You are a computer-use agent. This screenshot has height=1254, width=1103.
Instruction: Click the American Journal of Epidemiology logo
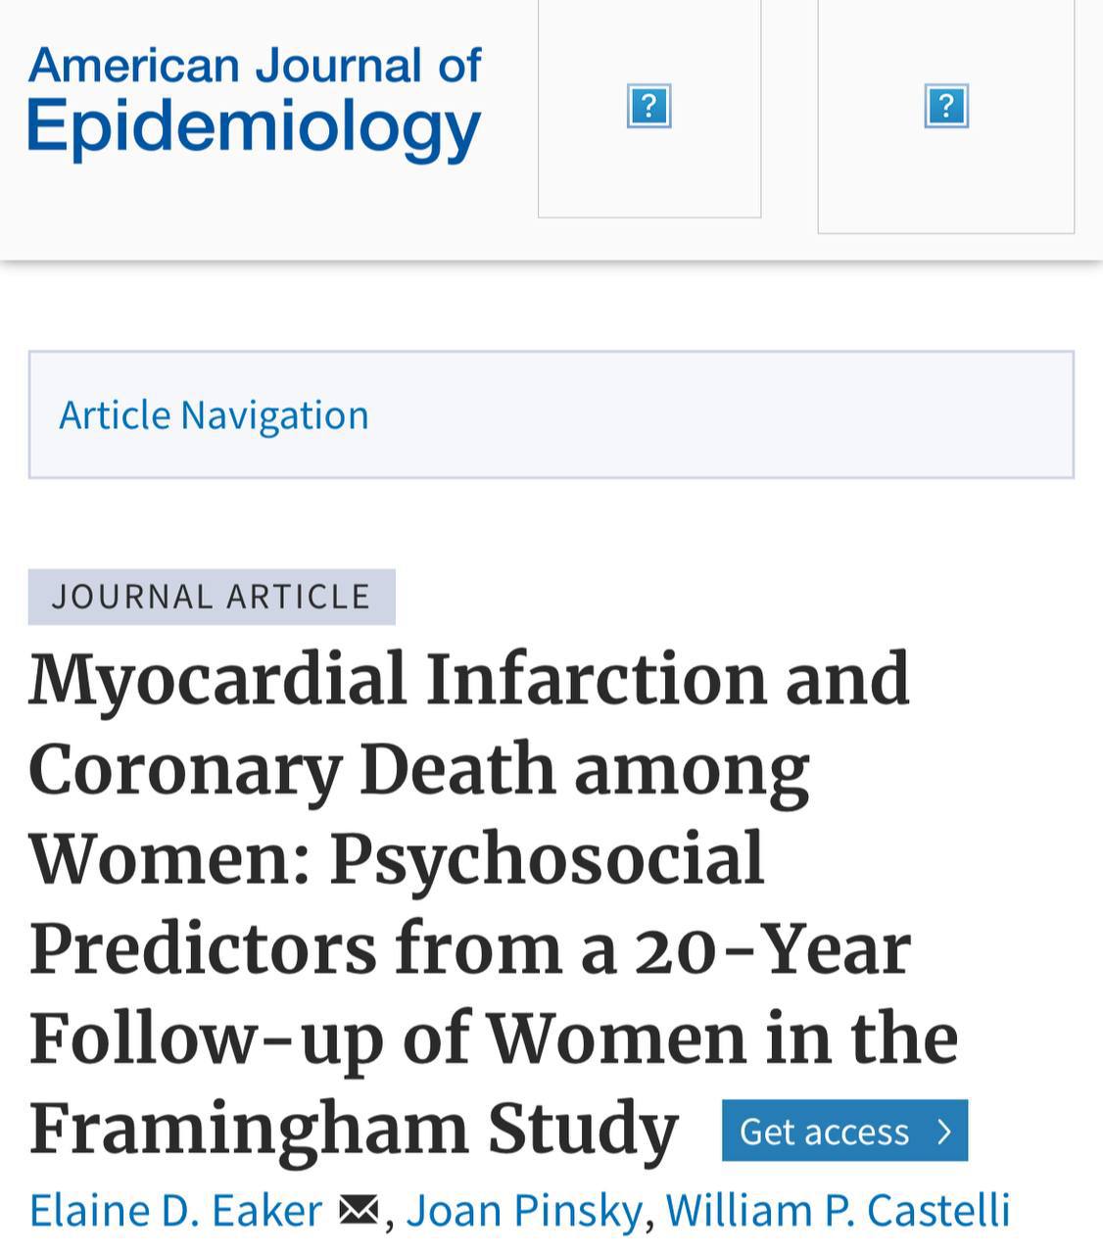click(255, 101)
